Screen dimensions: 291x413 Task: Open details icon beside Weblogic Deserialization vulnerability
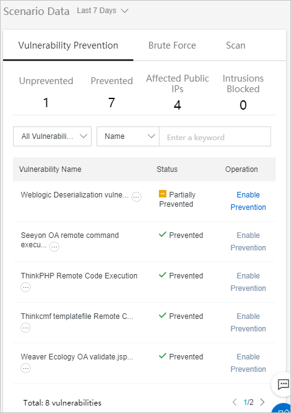tap(136, 196)
